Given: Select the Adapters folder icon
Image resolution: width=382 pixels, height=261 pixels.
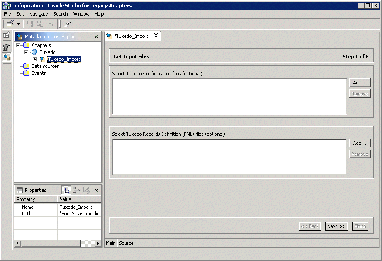Looking at the screenshot, I should click(x=26, y=45).
